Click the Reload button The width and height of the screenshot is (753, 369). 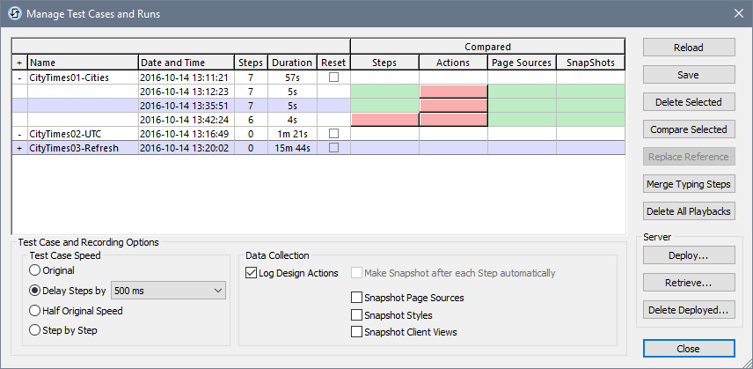pos(688,48)
